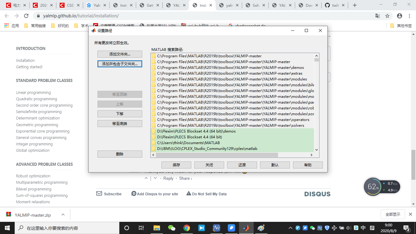Select the PLECS Blockset 4.4 demos path
This screenshot has height=234, width=416.
pyautogui.click(x=233, y=131)
